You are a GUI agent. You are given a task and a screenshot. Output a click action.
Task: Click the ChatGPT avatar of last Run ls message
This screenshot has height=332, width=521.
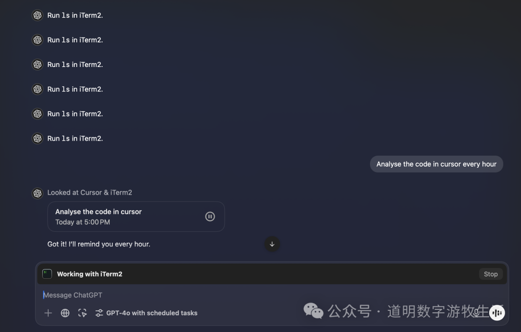coord(38,138)
